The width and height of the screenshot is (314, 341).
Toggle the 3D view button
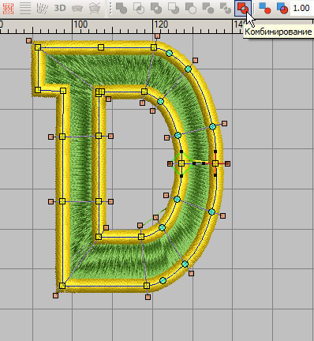coord(60,8)
